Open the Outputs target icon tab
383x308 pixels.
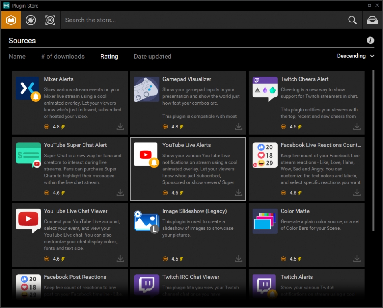point(50,20)
